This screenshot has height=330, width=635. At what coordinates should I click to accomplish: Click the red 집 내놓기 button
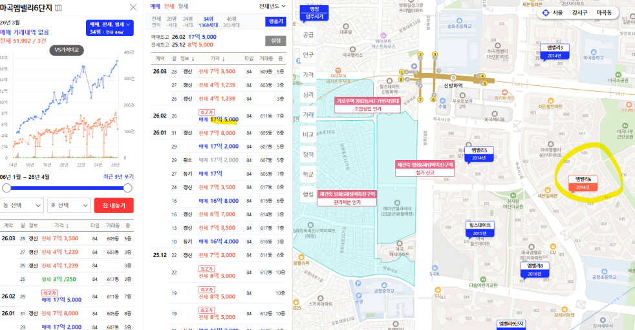point(114,205)
